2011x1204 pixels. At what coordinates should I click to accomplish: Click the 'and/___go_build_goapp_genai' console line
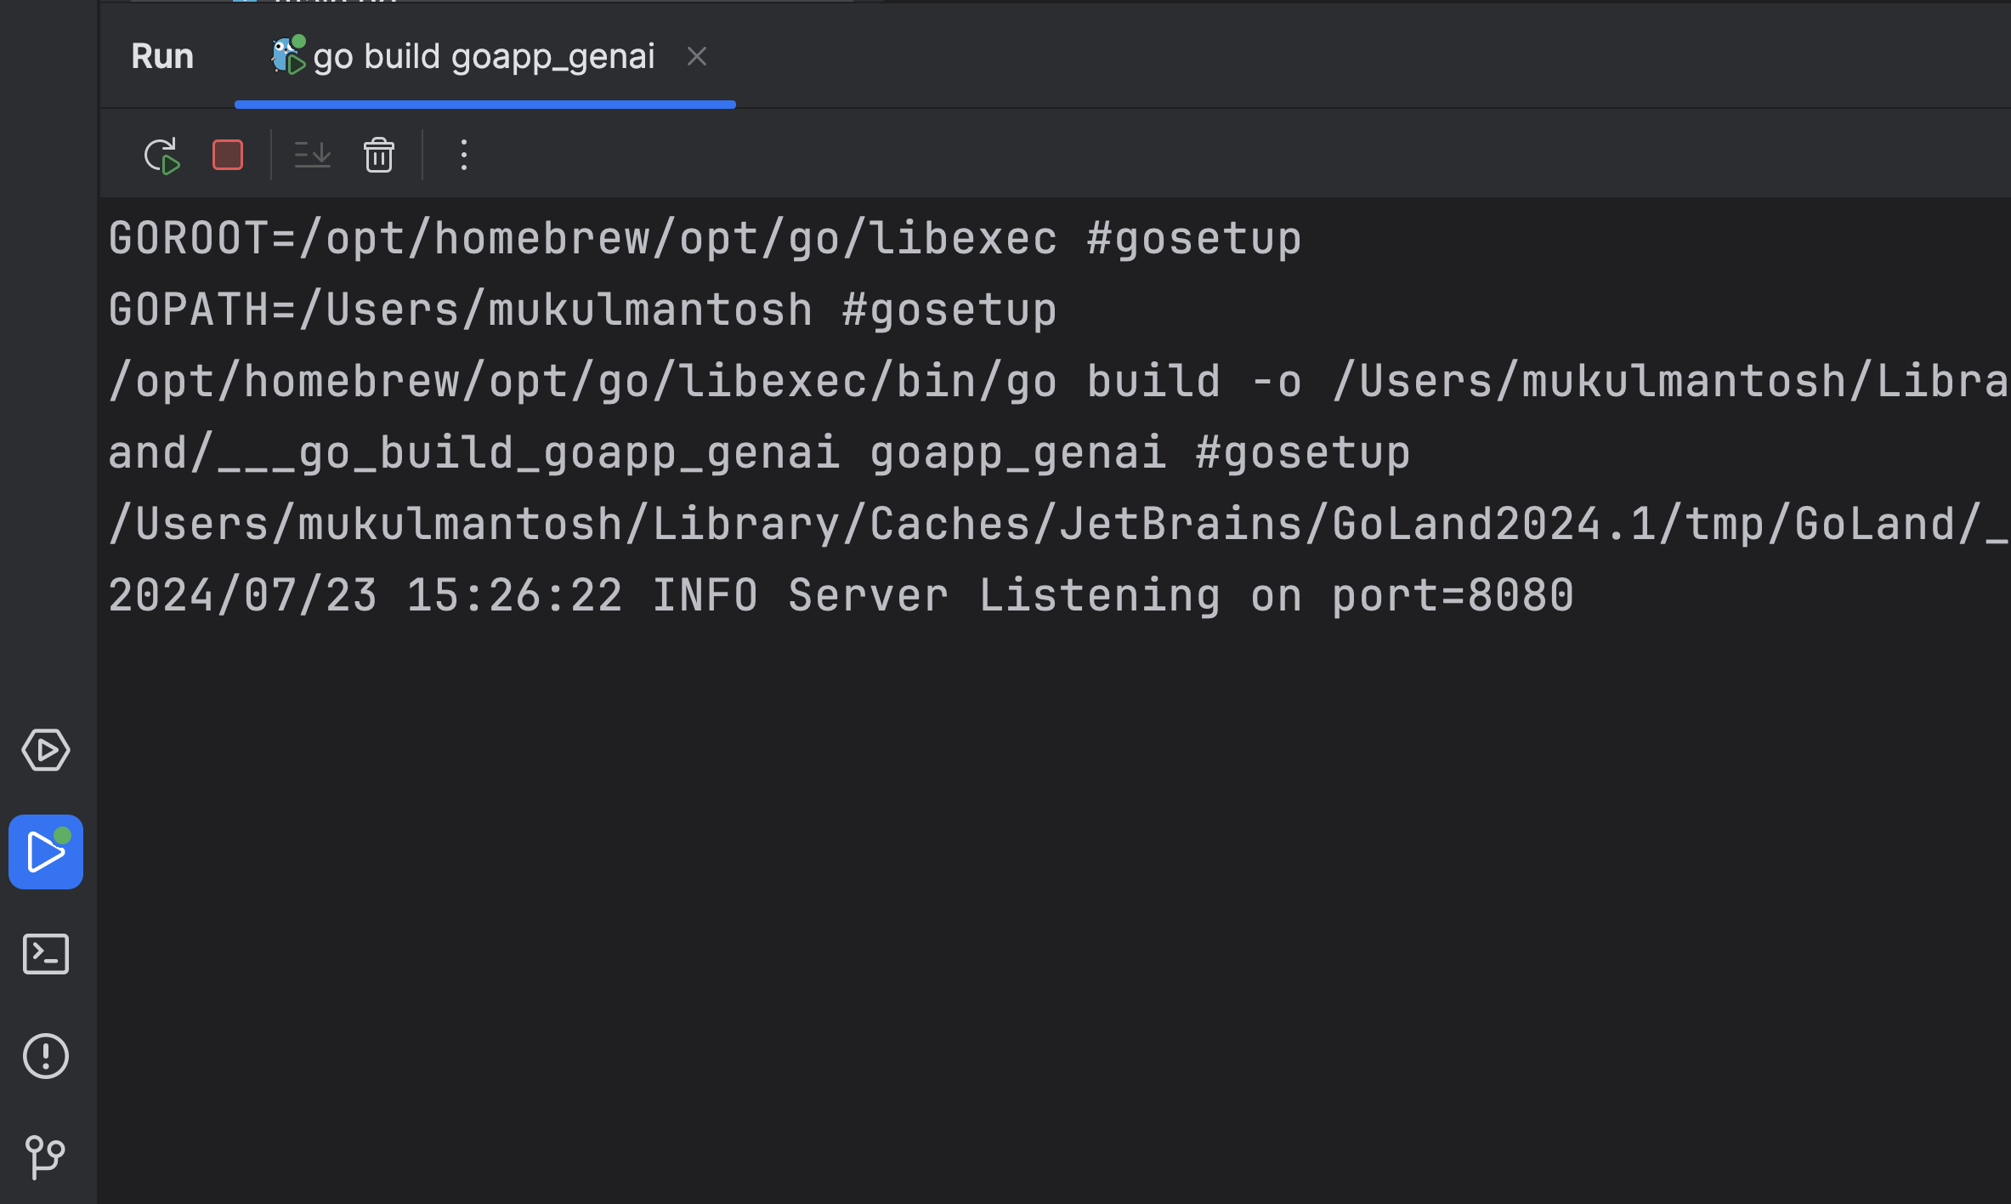(x=759, y=453)
